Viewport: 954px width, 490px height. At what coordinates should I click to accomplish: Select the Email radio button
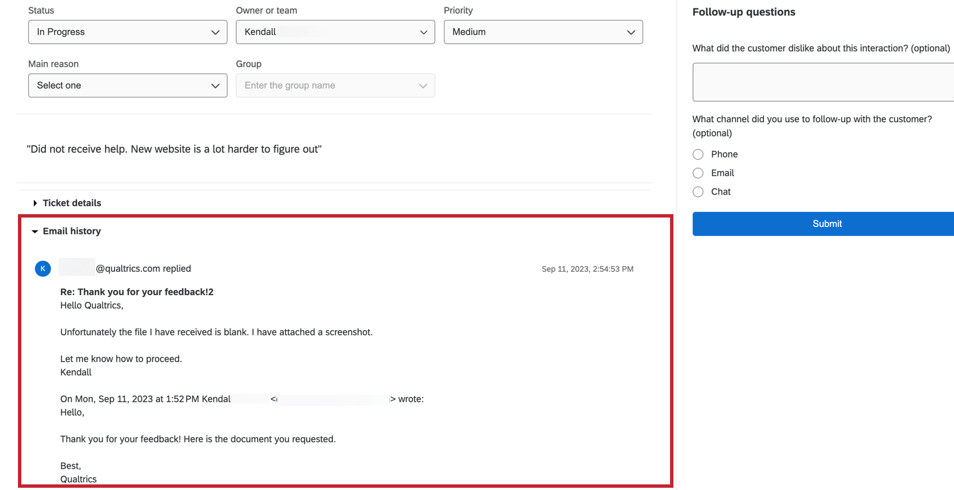pos(698,173)
